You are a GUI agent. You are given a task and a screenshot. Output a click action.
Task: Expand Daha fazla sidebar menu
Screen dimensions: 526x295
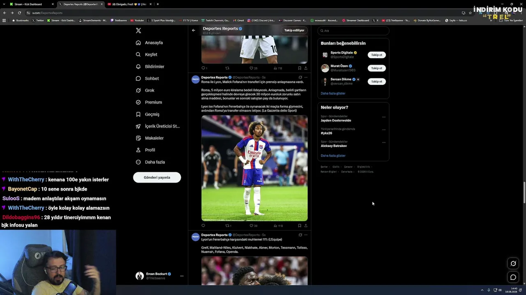pyautogui.click(x=150, y=162)
